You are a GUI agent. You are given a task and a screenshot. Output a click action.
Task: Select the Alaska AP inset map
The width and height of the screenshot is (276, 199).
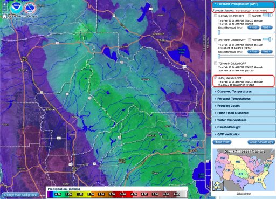[x=218, y=186]
